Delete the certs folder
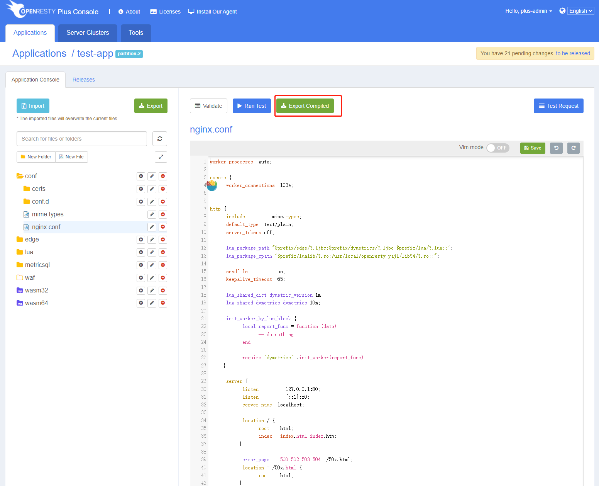Viewport: 599px width, 486px height. click(x=163, y=189)
